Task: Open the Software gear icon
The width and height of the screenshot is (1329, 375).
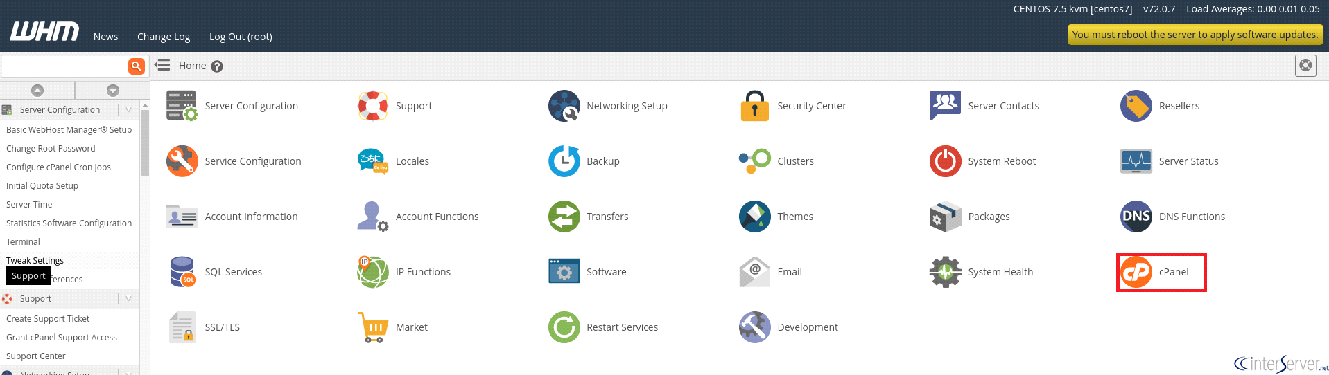Action: click(x=564, y=272)
